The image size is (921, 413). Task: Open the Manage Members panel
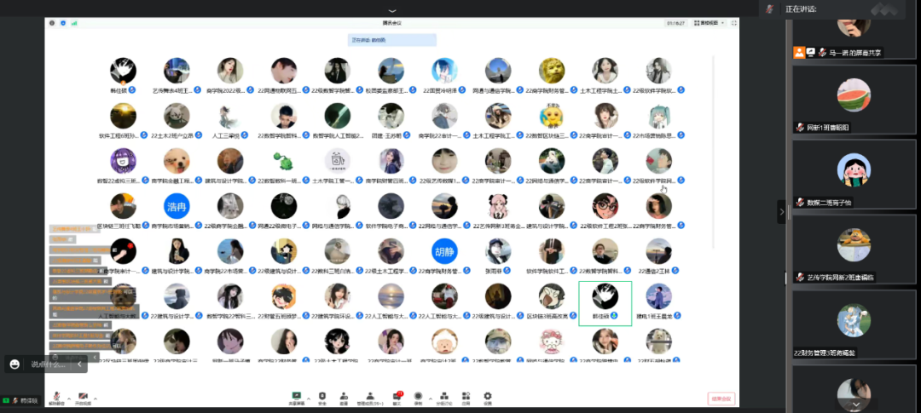point(372,397)
